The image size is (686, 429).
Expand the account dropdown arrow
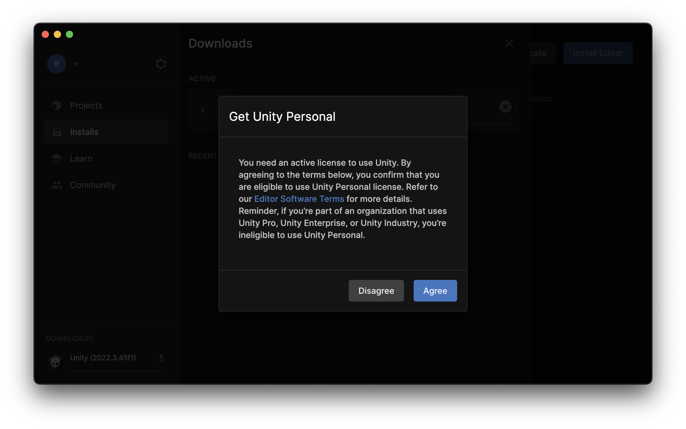coord(76,64)
